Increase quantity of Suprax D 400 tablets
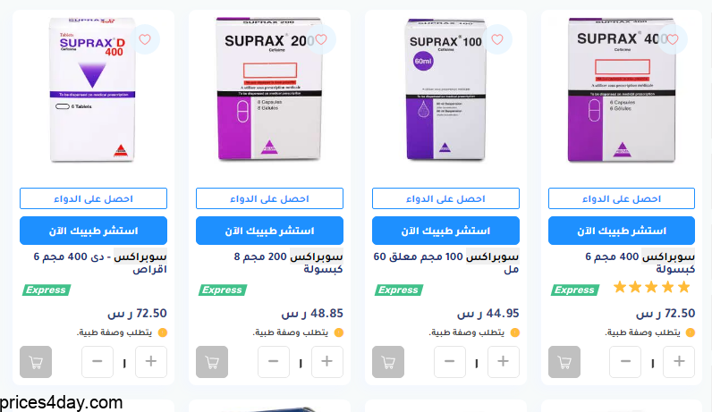This screenshot has height=412, width=712. [151, 362]
